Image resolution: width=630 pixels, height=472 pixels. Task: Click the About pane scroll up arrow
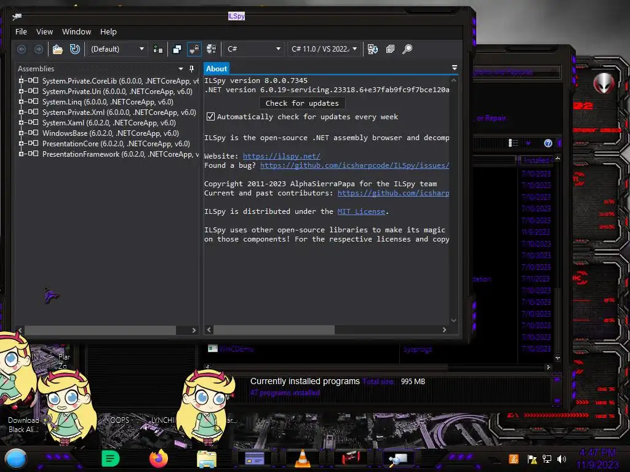click(453, 81)
